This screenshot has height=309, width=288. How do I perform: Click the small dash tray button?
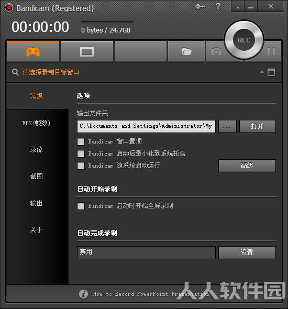(x=238, y=7)
